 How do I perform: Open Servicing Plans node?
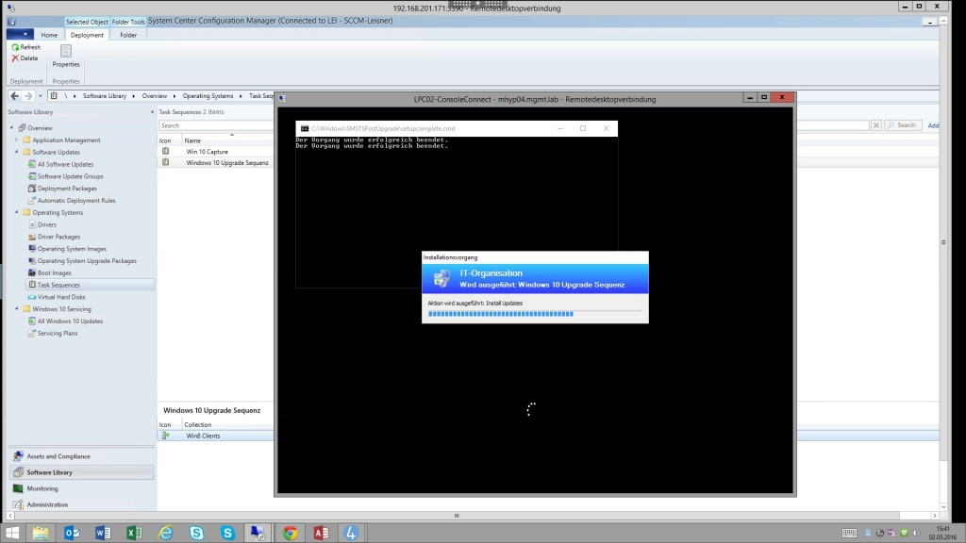(x=58, y=333)
